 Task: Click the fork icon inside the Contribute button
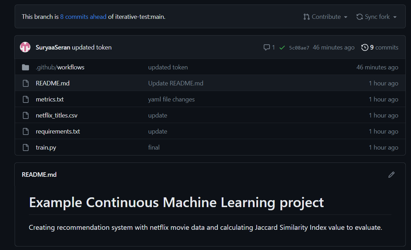[x=306, y=16]
